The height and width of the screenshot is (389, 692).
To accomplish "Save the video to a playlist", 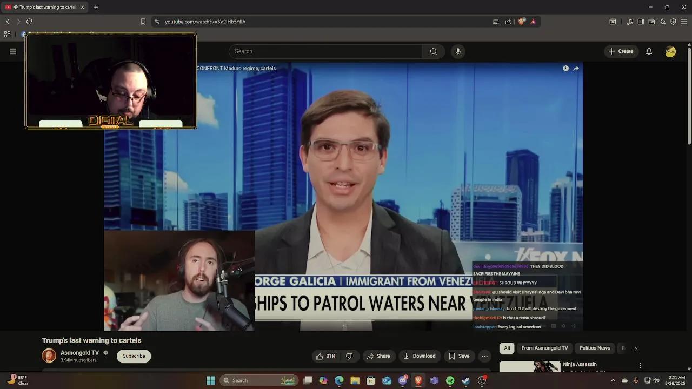I will (x=459, y=356).
